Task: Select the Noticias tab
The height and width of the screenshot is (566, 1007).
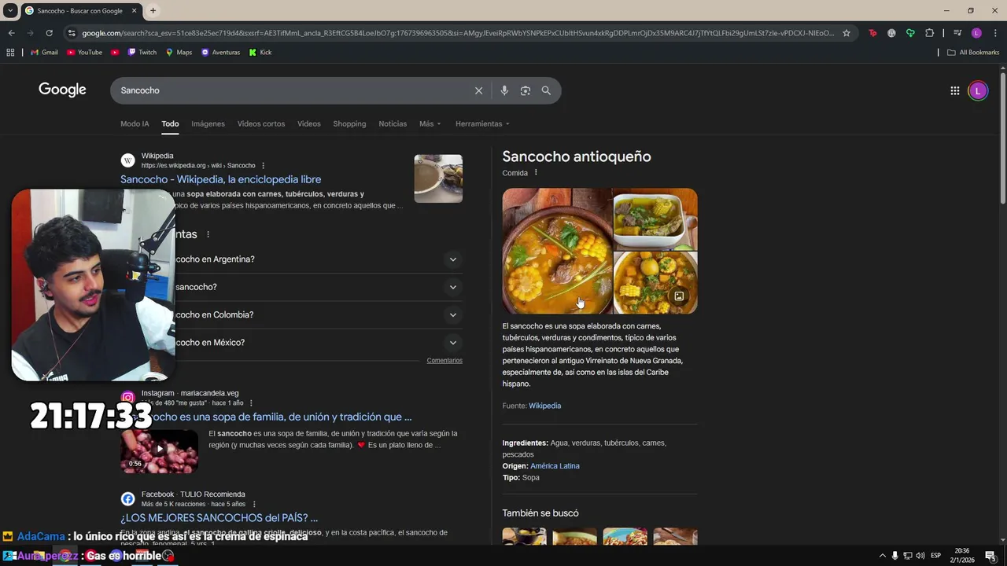Action: tap(393, 123)
